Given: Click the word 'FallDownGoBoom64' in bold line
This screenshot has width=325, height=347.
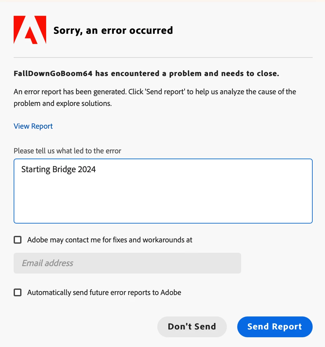Looking at the screenshot, I should (53, 74).
